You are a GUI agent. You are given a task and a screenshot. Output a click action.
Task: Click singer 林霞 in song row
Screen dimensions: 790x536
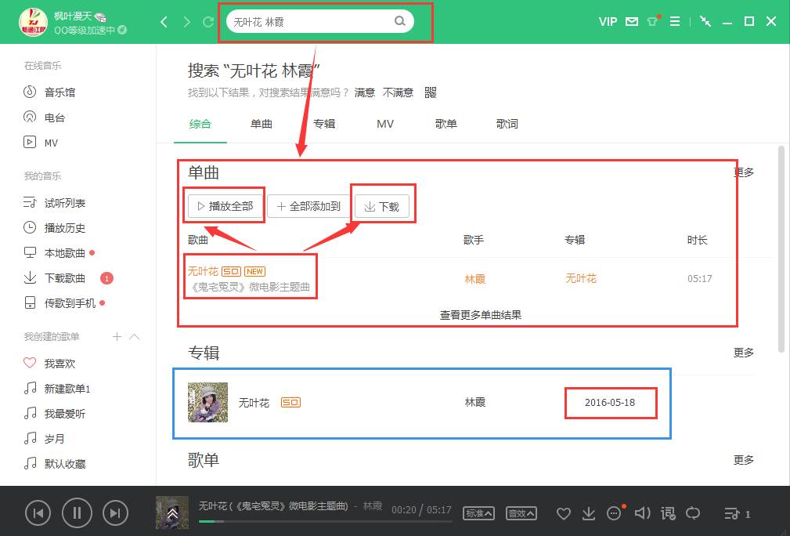click(x=474, y=279)
